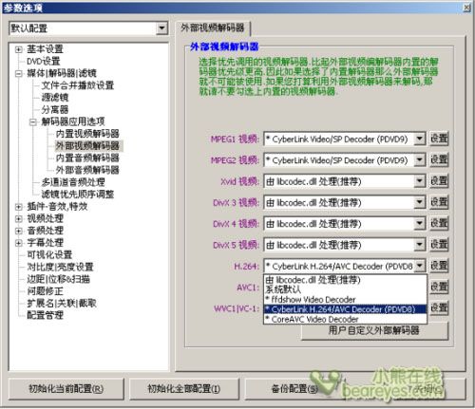475x409 pixels.
Task: Open the Xvid 视频 decoder dropdown
Action: (420, 181)
